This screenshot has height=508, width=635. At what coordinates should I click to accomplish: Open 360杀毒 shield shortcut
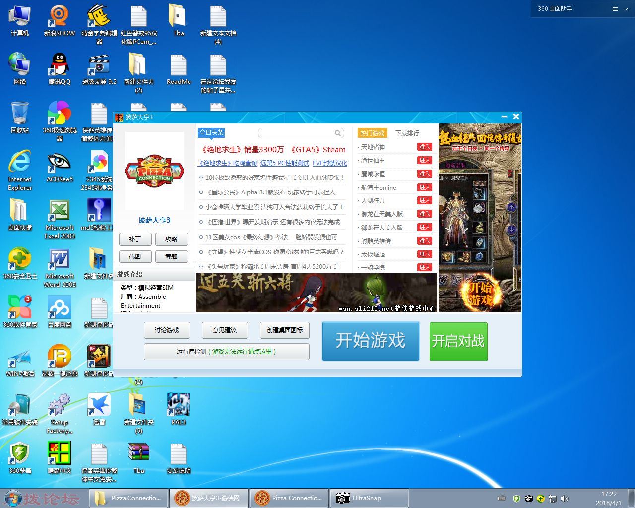click(19, 458)
